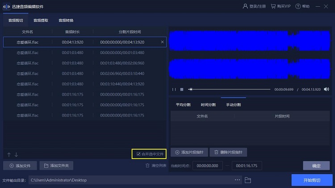
Task: Select 时间分割 split mode
Action: (208, 104)
